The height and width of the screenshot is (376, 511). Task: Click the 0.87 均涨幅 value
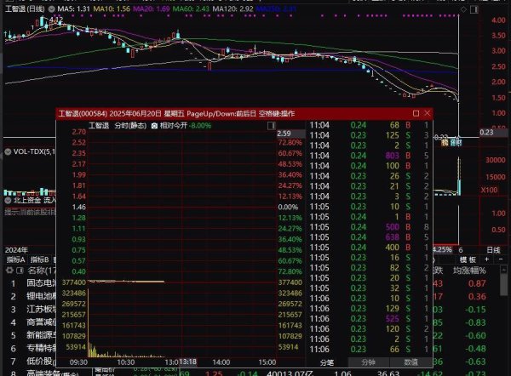click(x=477, y=283)
